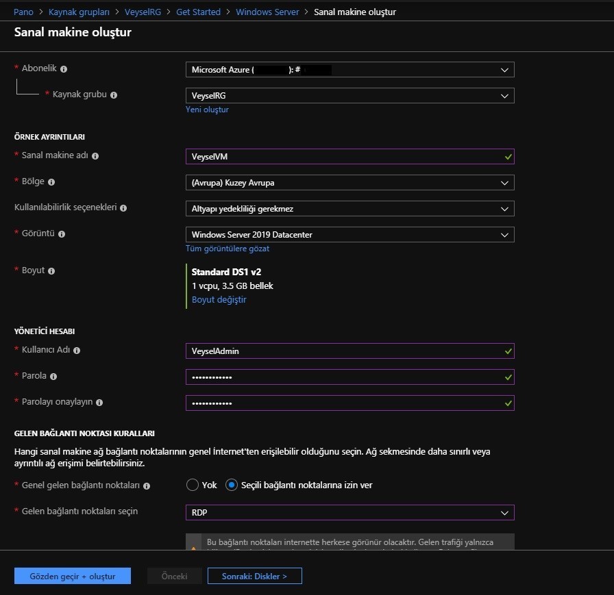The image size is (614, 595).
Task: Click the Kullanıcı Adı field VeyselAdmin
Action: [x=349, y=351]
